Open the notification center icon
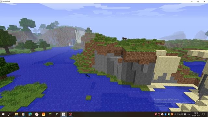 click(204, 114)
